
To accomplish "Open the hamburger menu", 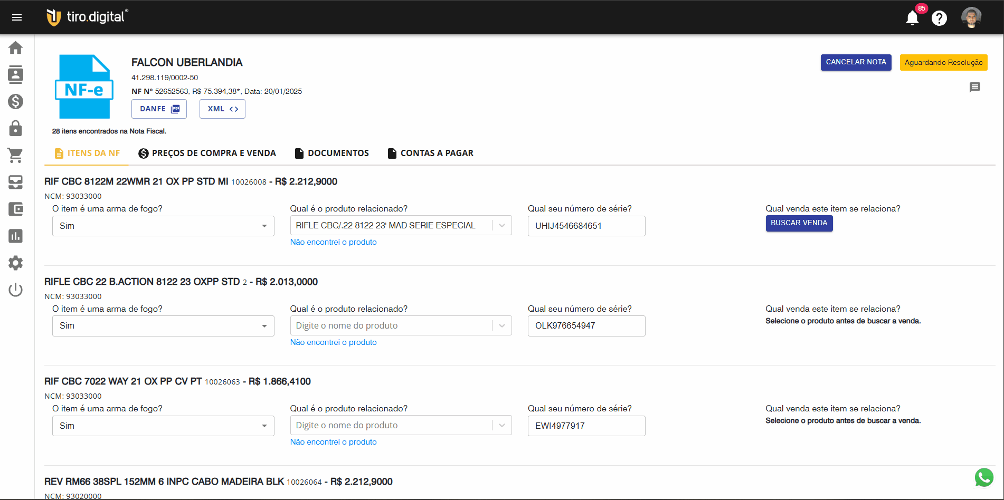I will [x=17, y=17].
